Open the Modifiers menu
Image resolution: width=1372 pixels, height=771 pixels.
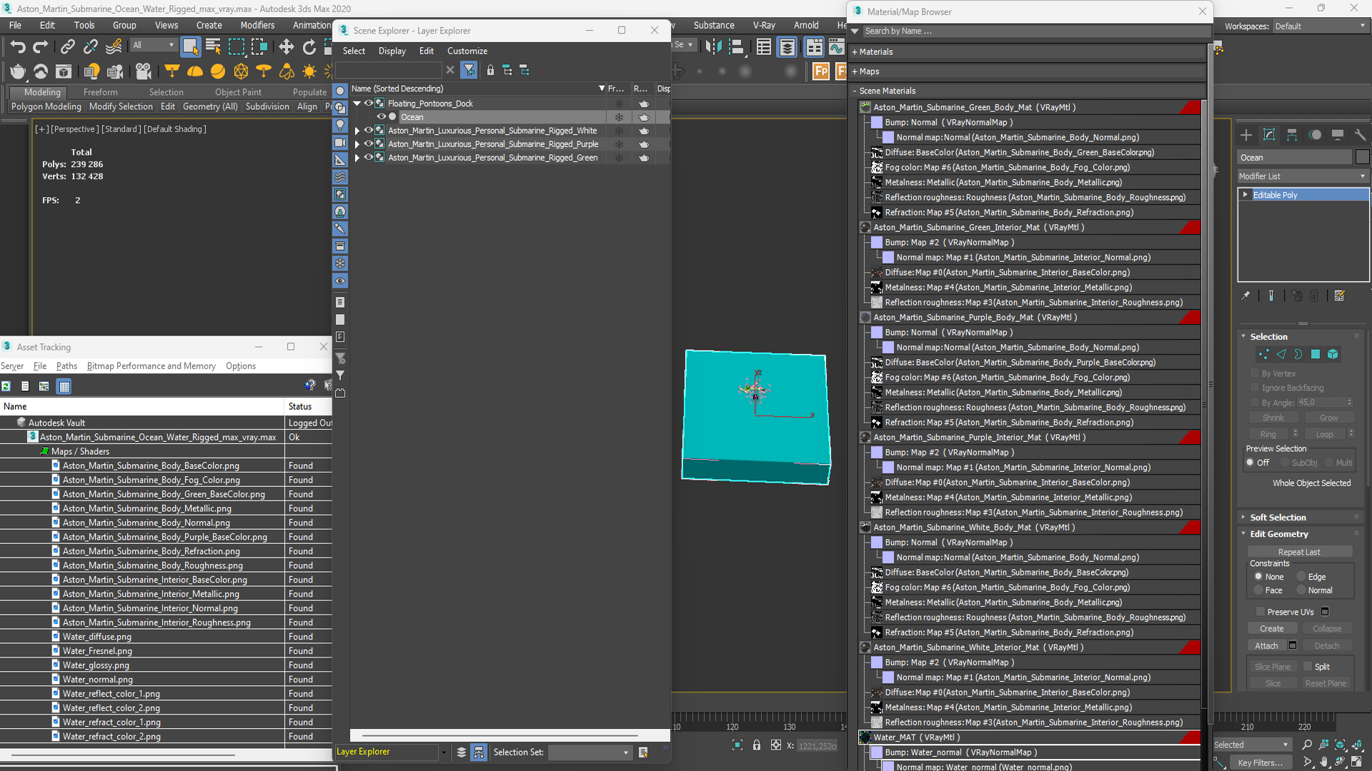pos(257,25)
